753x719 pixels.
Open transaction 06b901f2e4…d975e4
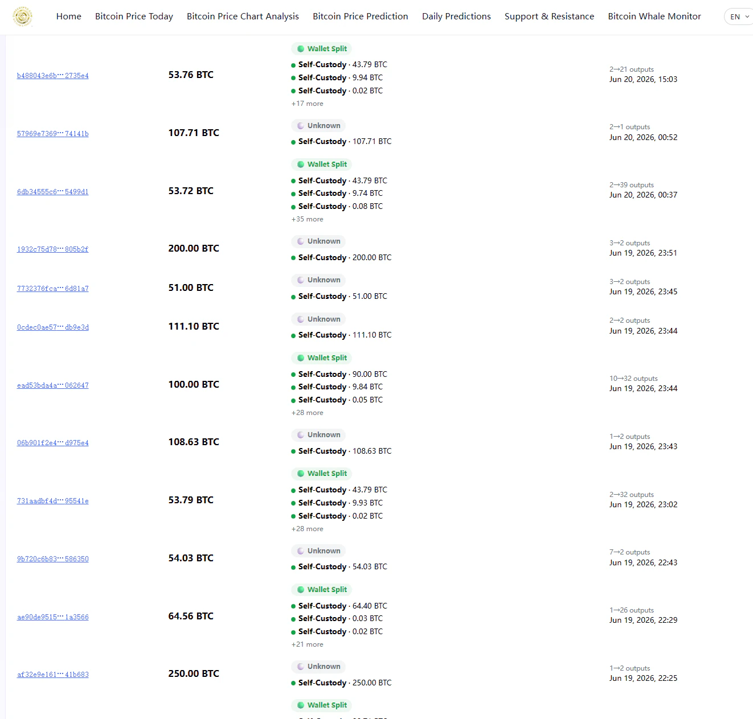coord(53,443)
